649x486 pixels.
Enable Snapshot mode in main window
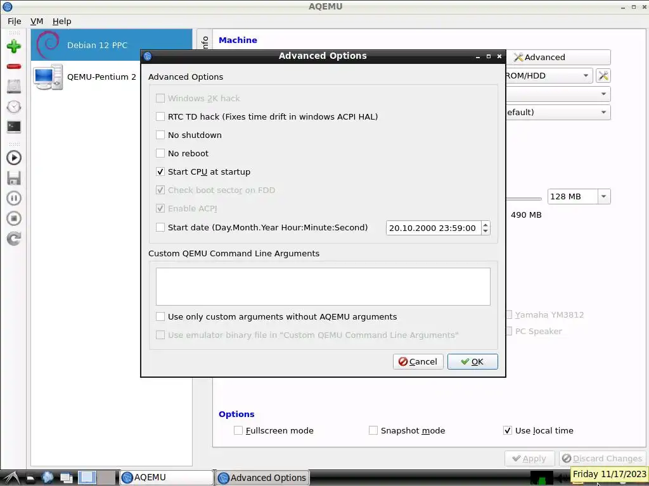[373, 430]
